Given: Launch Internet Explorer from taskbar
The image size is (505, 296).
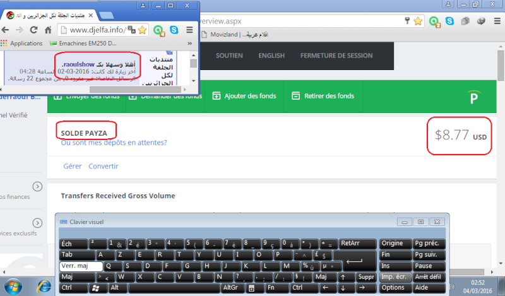Looking at the screenshot, I should tap(44, 287).
